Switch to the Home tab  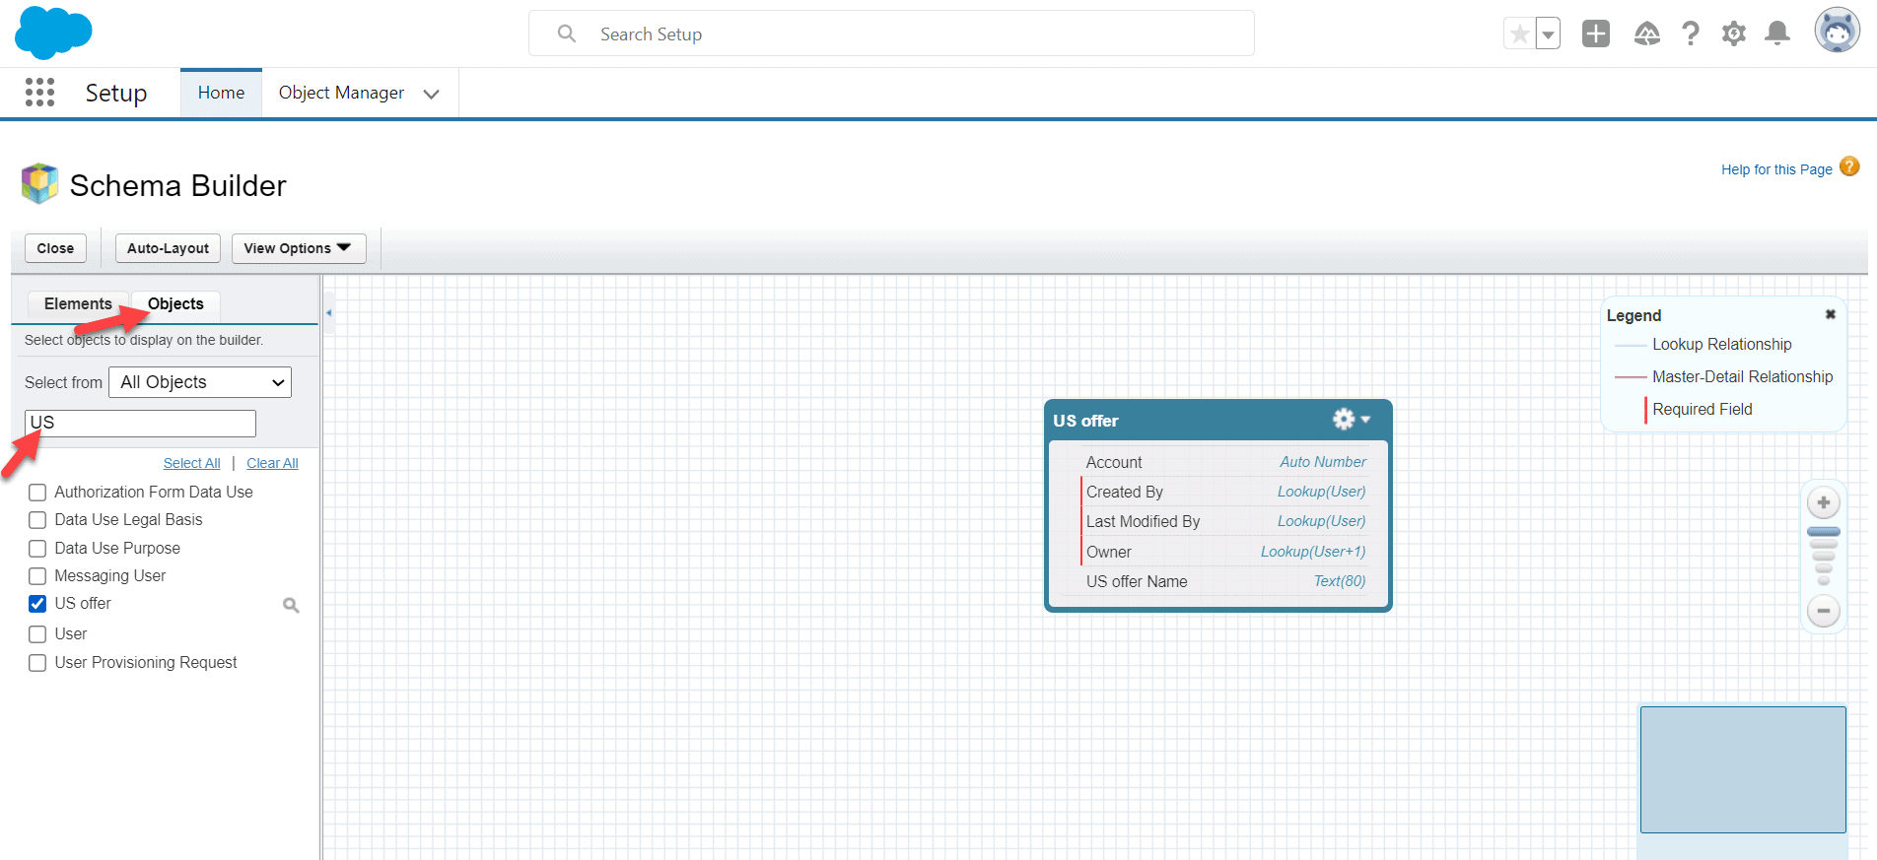tap(221, 93)
